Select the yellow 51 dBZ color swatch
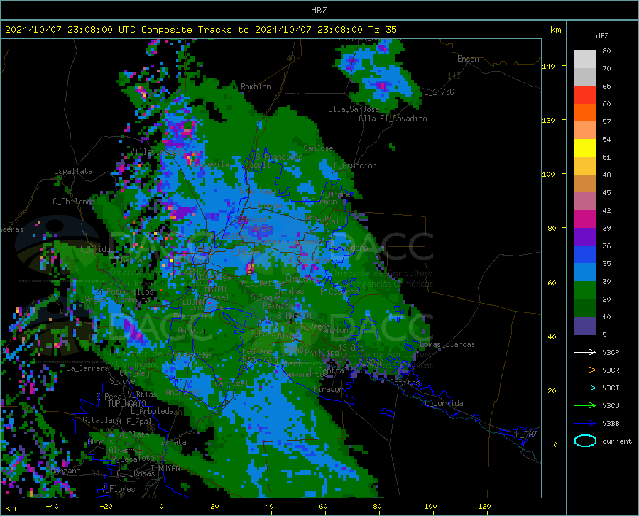This screenshot has height=516, width=639. coord(585,148)
